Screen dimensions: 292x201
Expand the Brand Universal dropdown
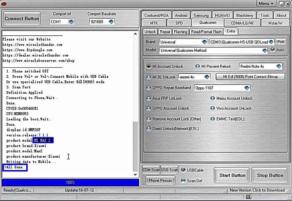(204, 42)
